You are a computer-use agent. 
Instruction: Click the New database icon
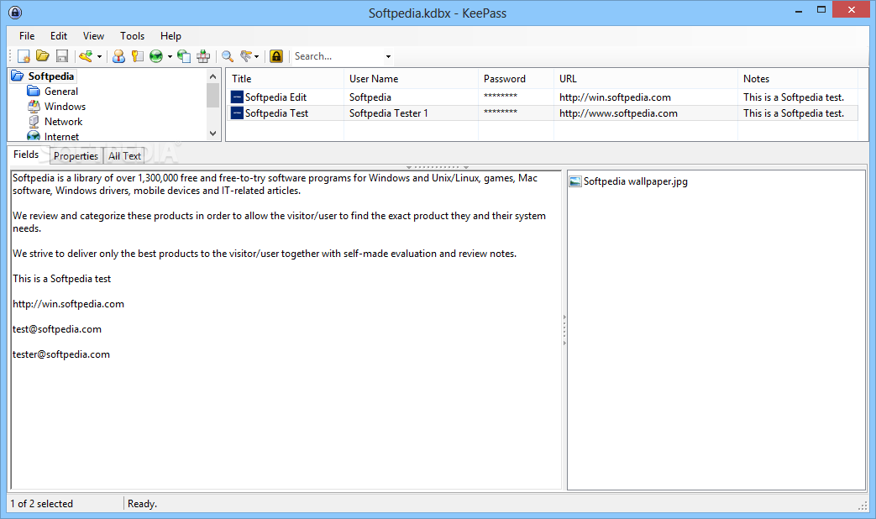click(24, 56)
